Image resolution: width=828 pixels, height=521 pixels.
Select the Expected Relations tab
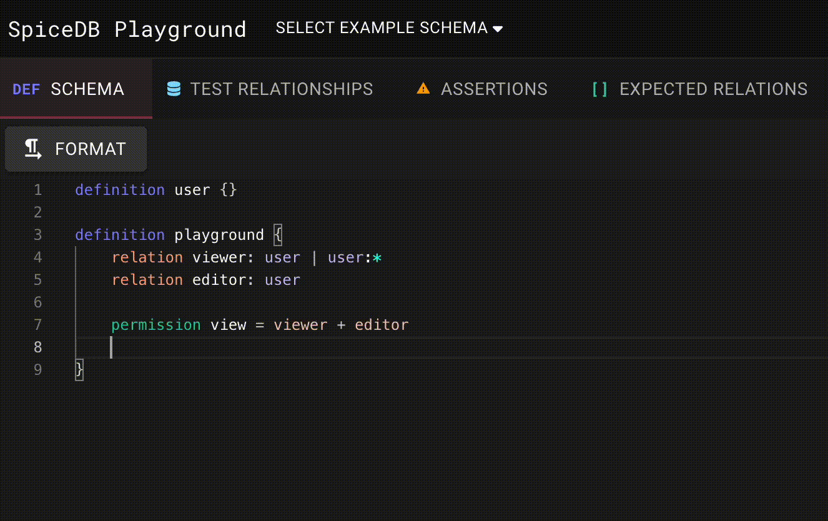[x=713, y=89]
